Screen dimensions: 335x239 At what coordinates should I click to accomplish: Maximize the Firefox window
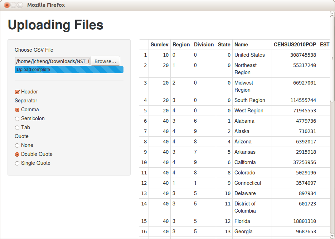coord(20,5)
